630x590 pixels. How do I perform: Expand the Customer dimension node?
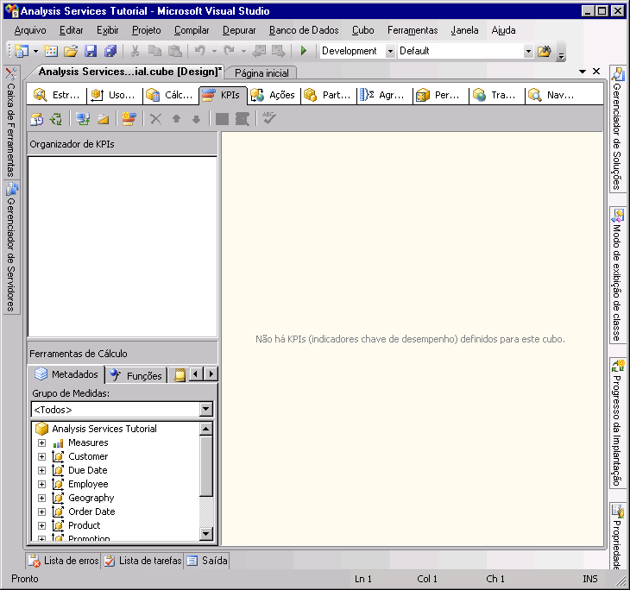[41, 456]
